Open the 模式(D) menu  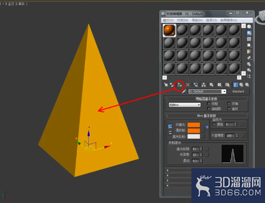click(168, 20)
